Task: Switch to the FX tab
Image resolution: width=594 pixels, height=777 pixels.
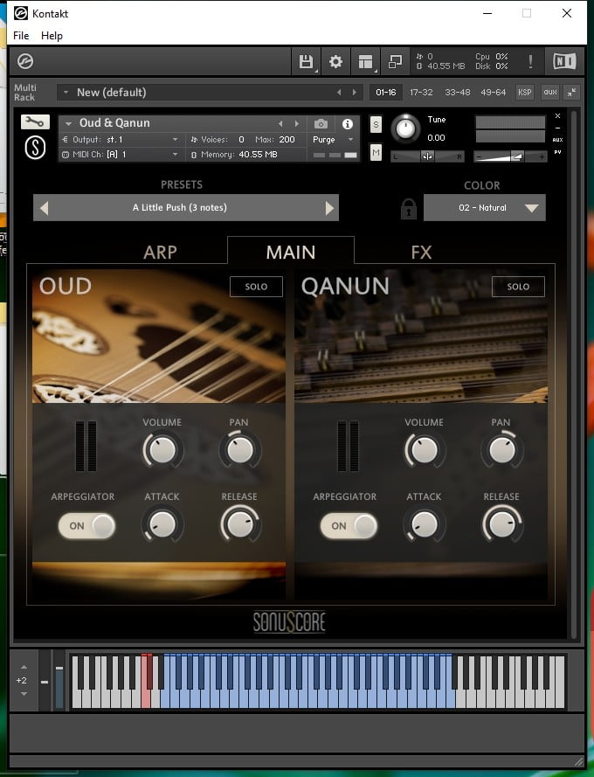Action: click(x=422, y=253)
